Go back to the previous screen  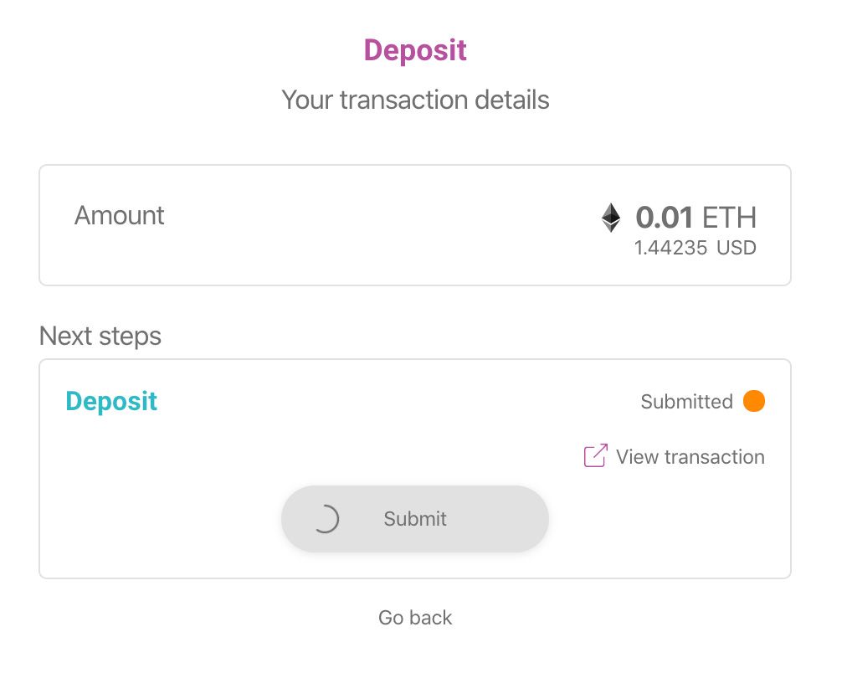click(x=415, y=618)
